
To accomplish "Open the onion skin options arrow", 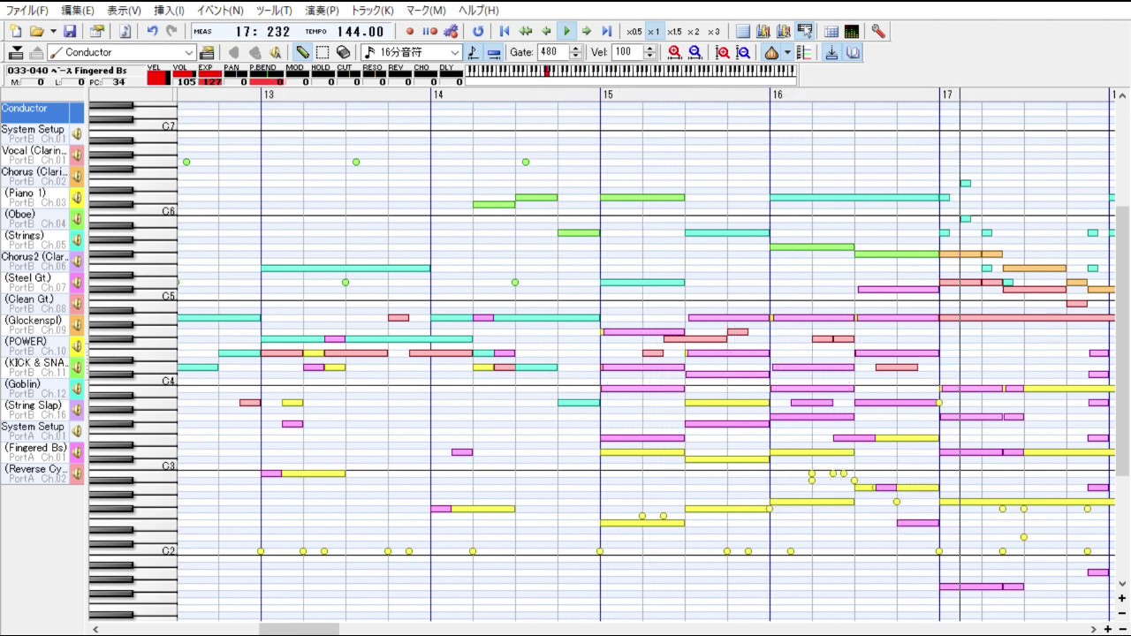I will pyautogui.click(x=786, y=52).
